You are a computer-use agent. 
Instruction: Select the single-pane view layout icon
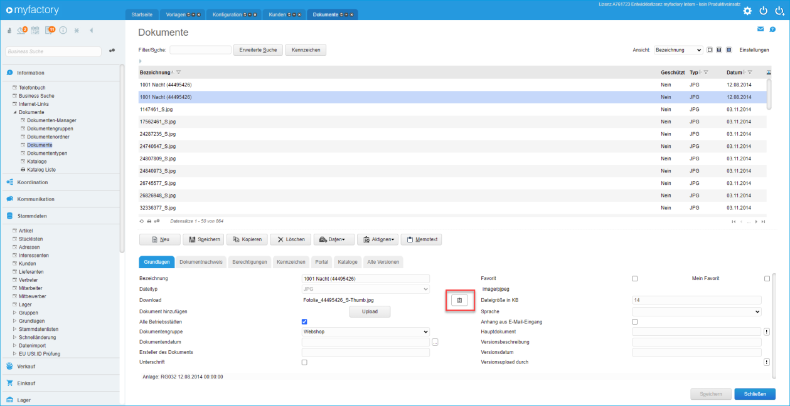710,50
